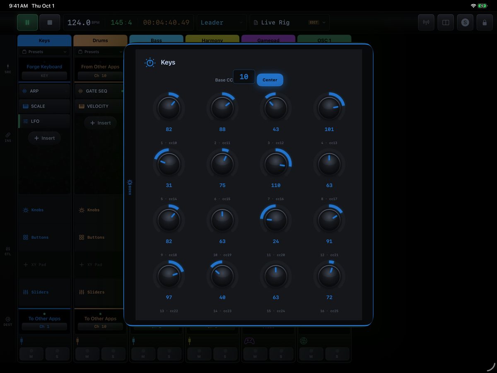Add an insert on the Drums strip

click(x=100, y=123)
